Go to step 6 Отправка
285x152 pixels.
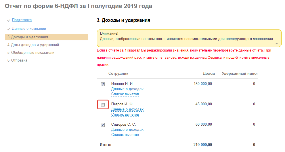pos(17,60)
